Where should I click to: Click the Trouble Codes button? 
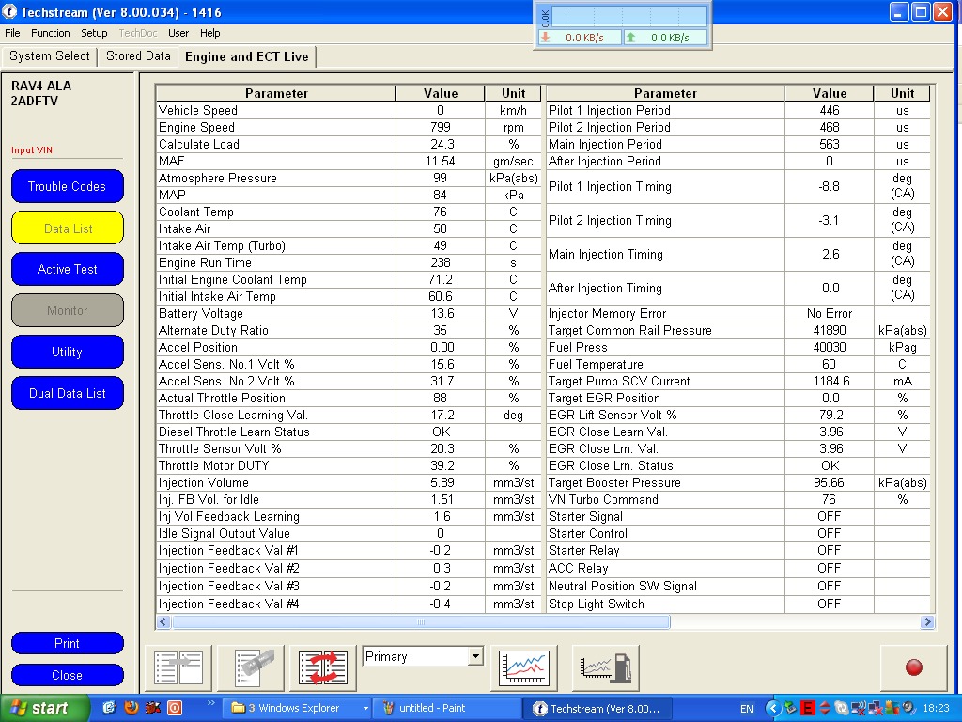67,186
